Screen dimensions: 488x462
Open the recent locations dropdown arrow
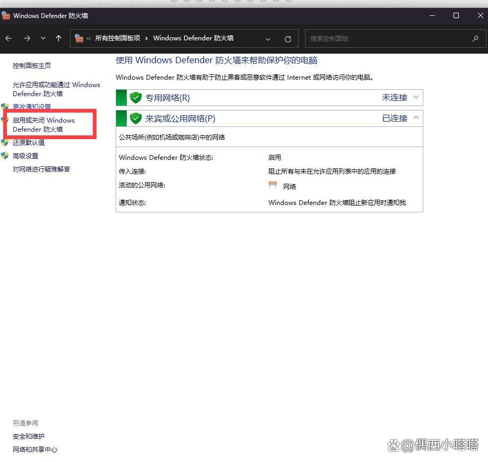(x=43, y=38)
